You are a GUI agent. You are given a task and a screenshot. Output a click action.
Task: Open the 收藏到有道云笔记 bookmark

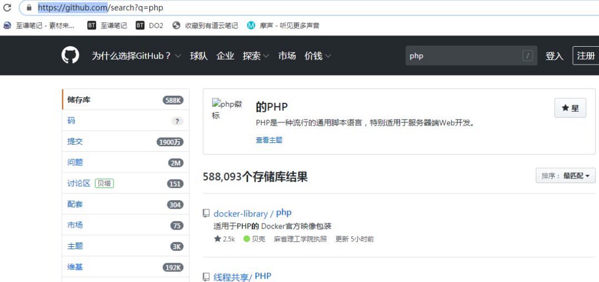point(205,26)
